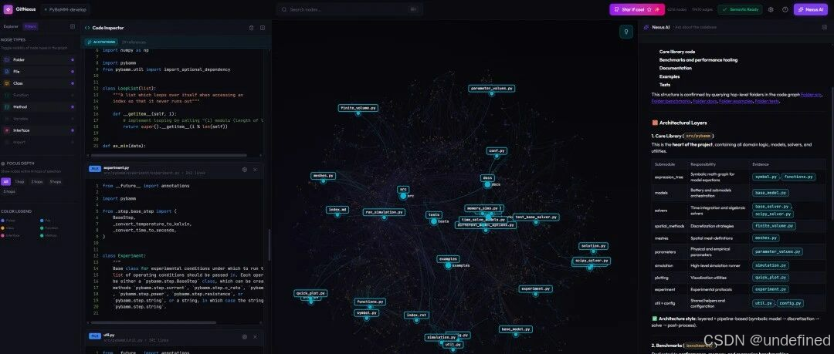
Task: Click the GitNexus logo icon
Action: (8, 9)
